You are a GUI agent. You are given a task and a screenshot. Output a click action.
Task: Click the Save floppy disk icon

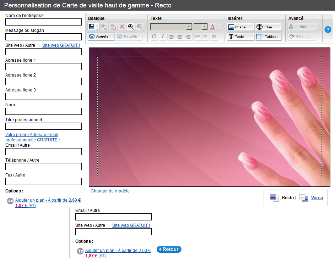point(92,27)
